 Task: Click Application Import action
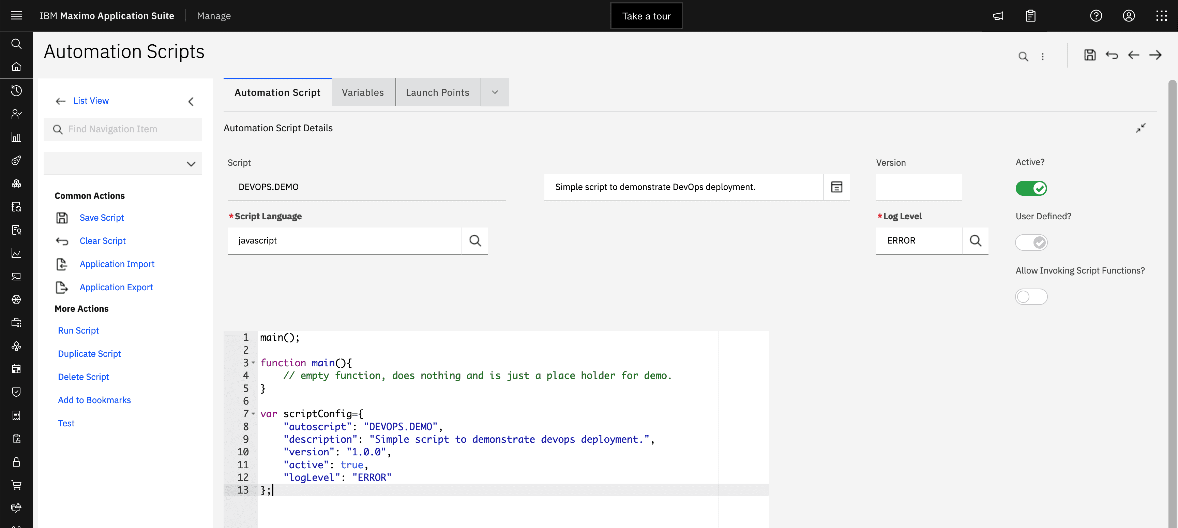tap(117, 264)
